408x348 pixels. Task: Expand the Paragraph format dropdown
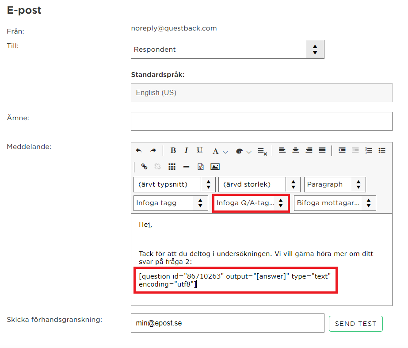(x=335, y=184)
